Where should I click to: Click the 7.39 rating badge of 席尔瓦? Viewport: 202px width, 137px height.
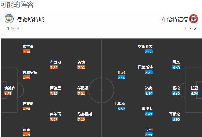tap(54, 119)
